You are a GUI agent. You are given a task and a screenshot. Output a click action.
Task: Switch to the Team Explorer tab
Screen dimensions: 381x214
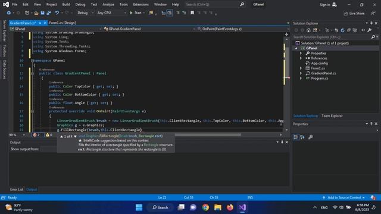pos(332,116)
